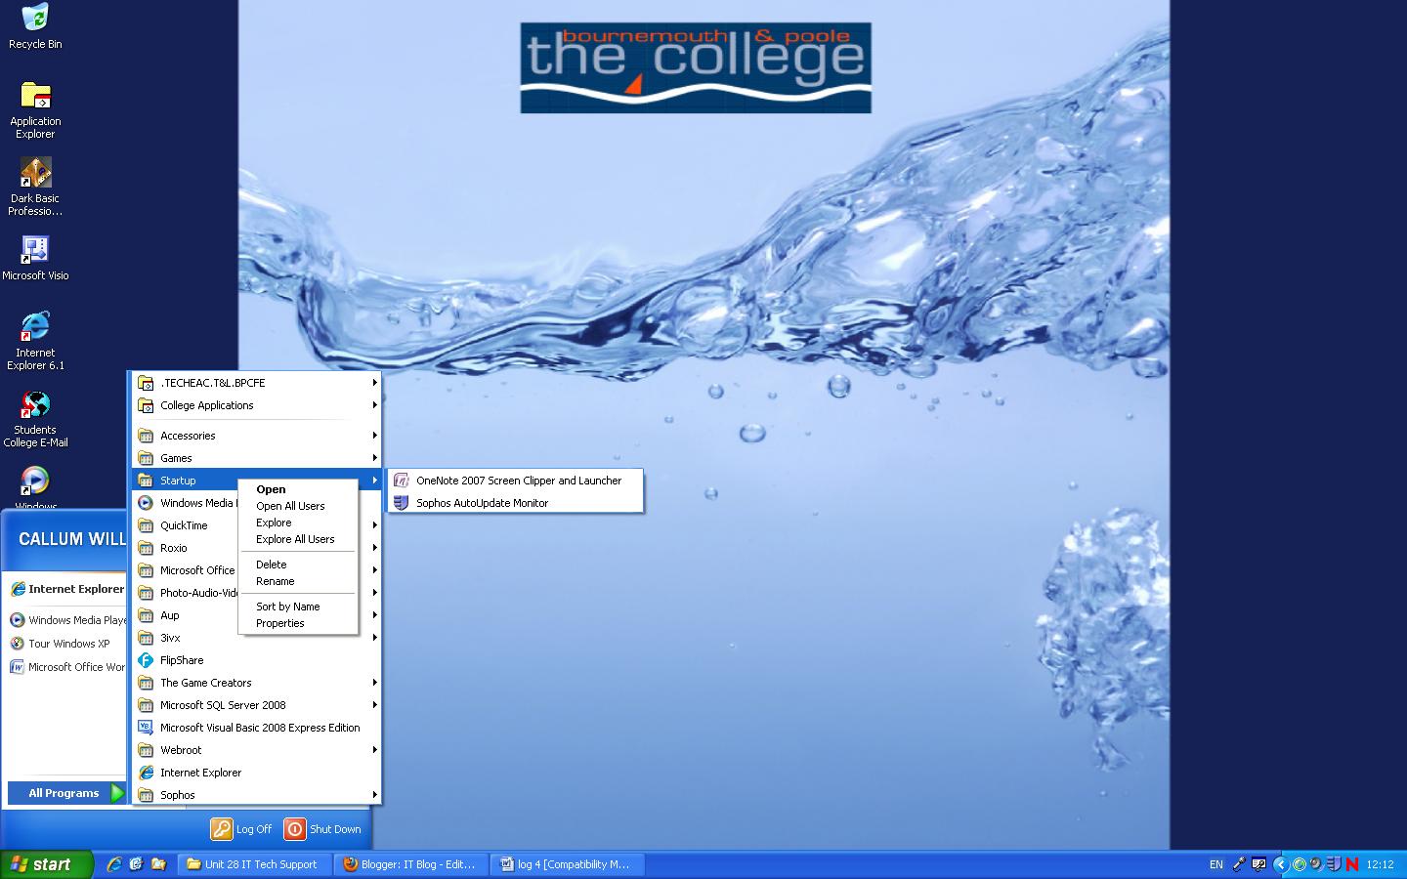Launch FlipShare from All Programs
The image size is (1407, 879).
[x=256, y=660]
